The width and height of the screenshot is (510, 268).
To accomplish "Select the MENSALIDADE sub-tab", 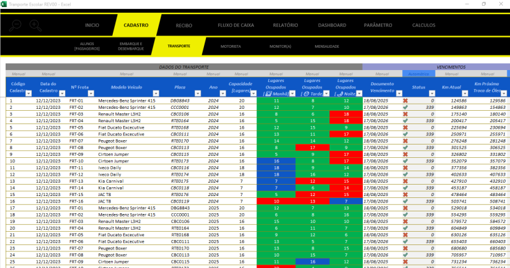I will (x=327, y=46).
